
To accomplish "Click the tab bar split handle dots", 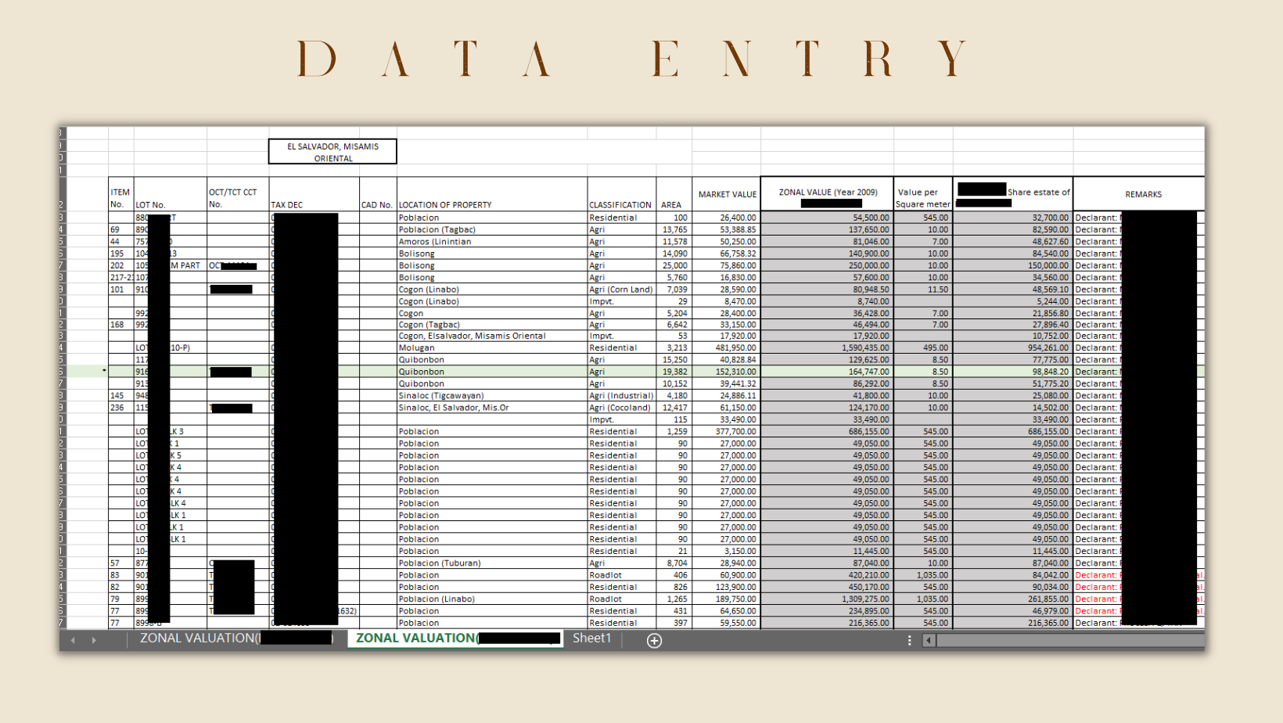I will coord(909,640).
